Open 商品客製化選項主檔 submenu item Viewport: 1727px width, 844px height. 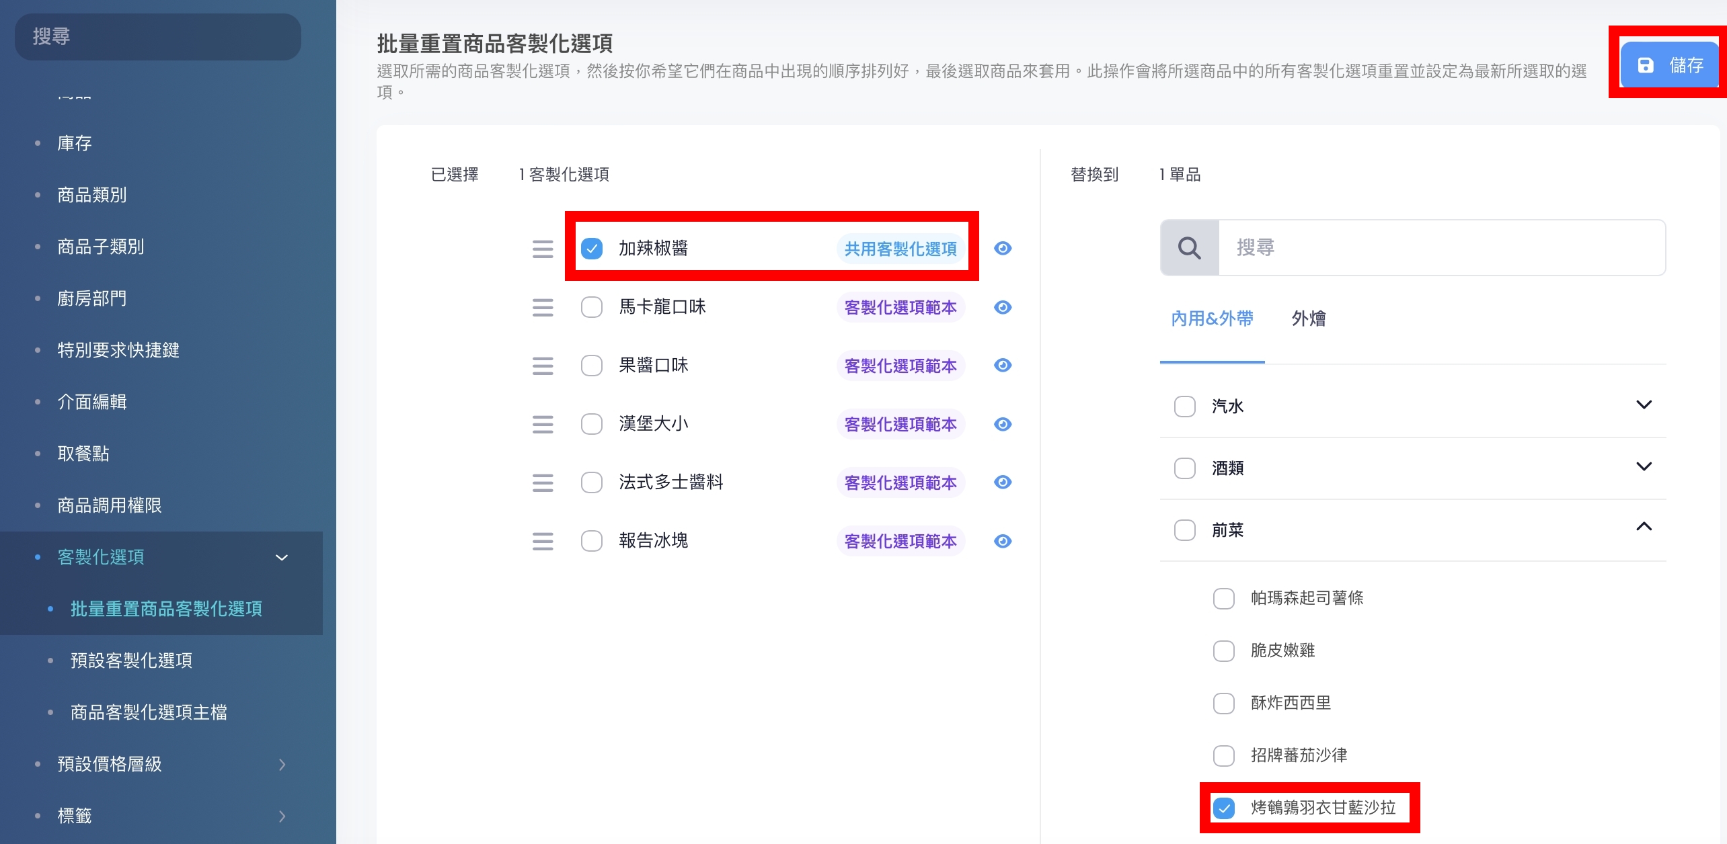149,712
